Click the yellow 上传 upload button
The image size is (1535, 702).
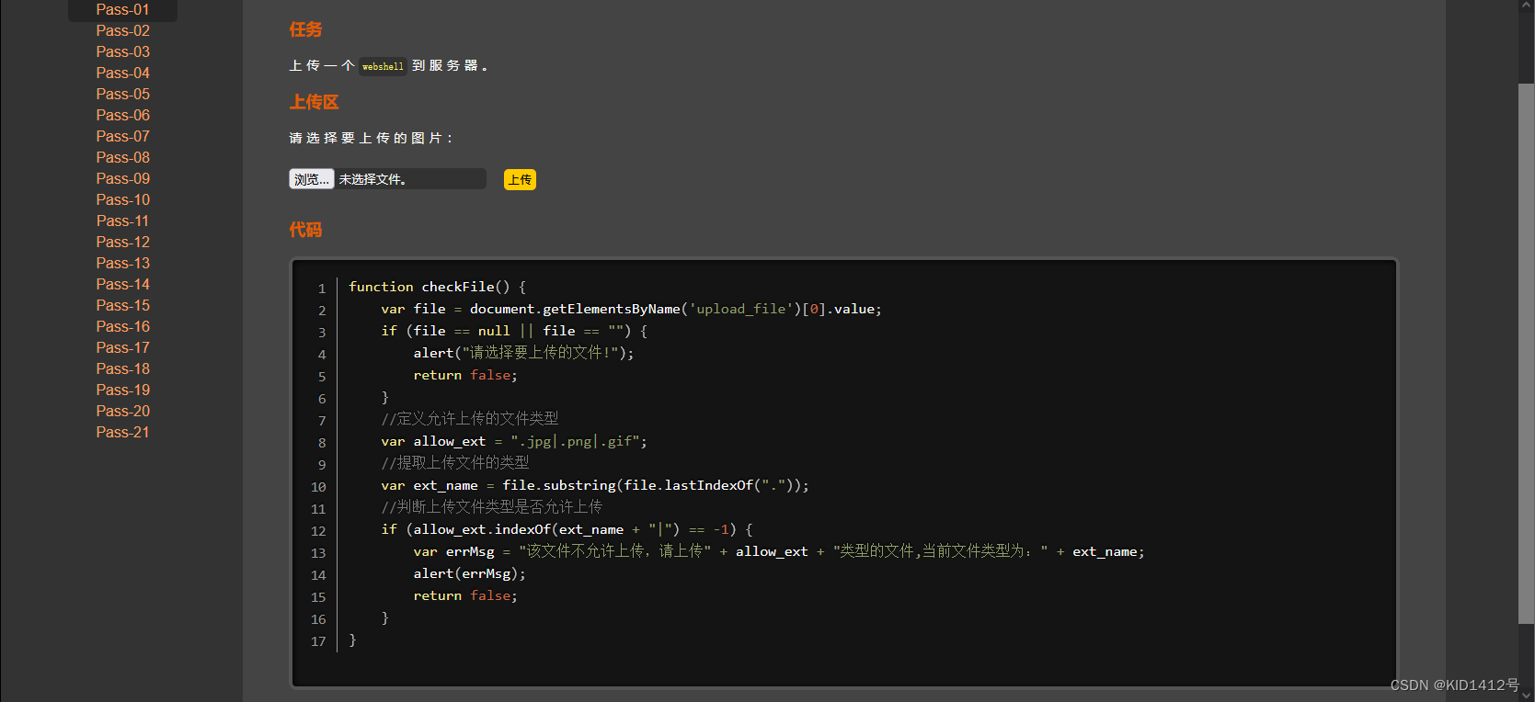[520, 179]
